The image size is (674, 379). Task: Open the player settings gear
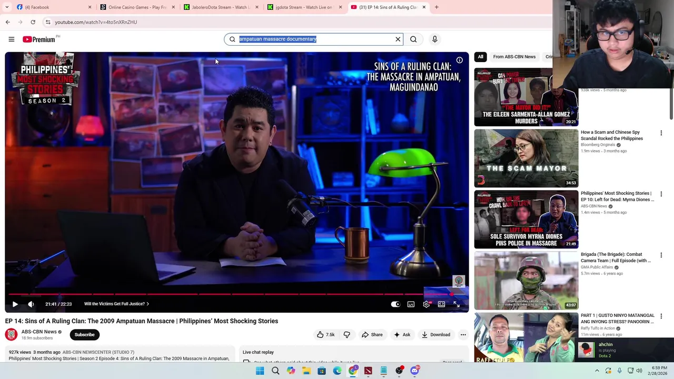coord(427,304)
